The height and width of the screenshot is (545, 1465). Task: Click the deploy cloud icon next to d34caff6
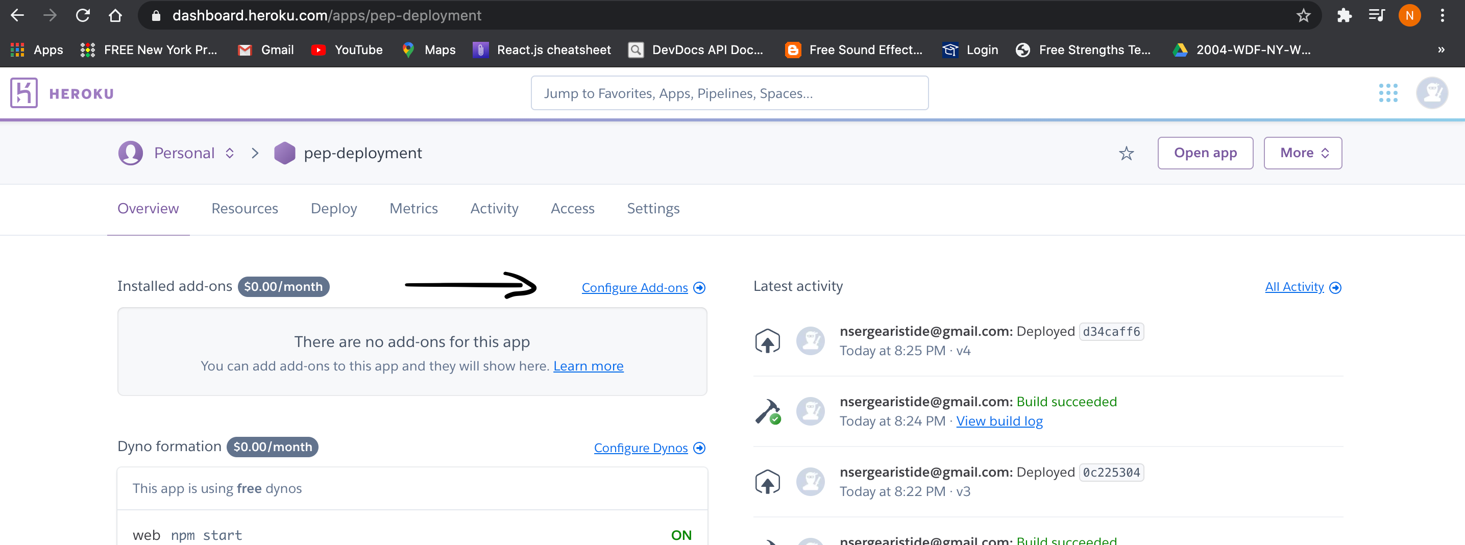767,340
